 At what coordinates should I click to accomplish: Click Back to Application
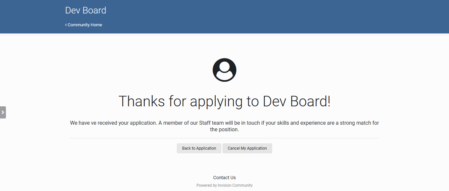coord(199,148)
